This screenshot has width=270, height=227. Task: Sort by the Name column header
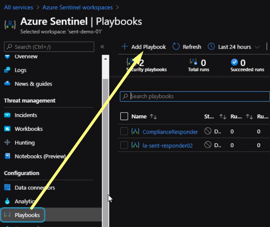tap(139, 116)
